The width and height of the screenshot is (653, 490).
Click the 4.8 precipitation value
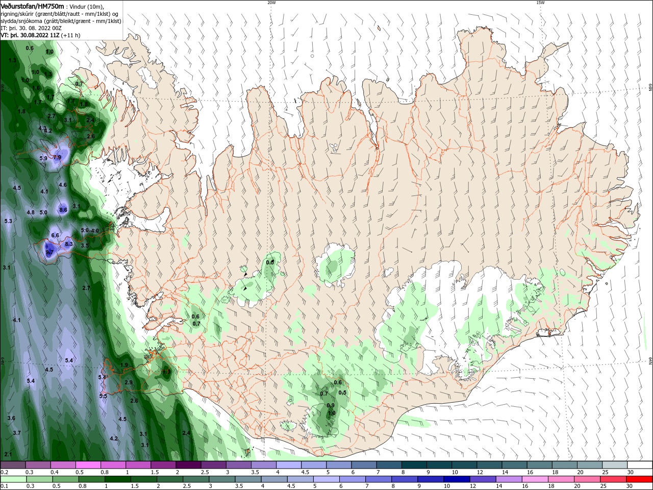(x=31, y=212)
